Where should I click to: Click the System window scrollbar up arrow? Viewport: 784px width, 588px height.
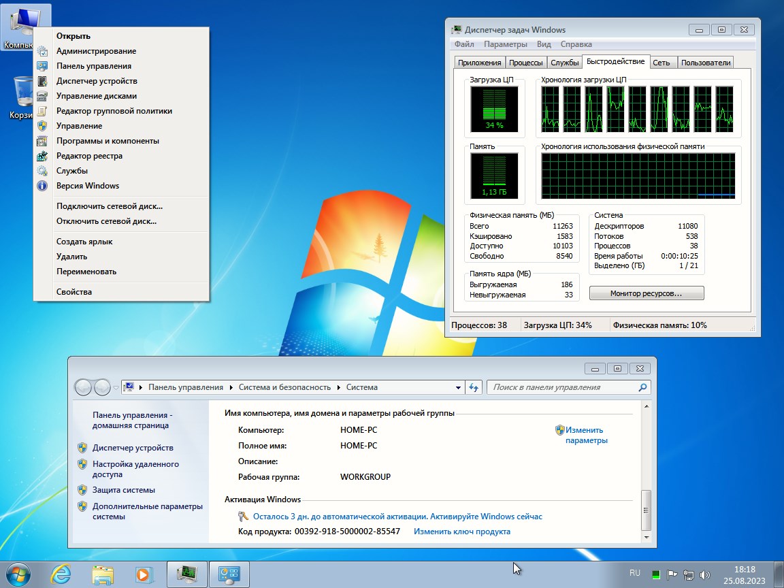(646, 406)
